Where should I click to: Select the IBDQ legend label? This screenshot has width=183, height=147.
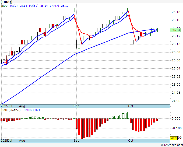click(x=4, y=6)
